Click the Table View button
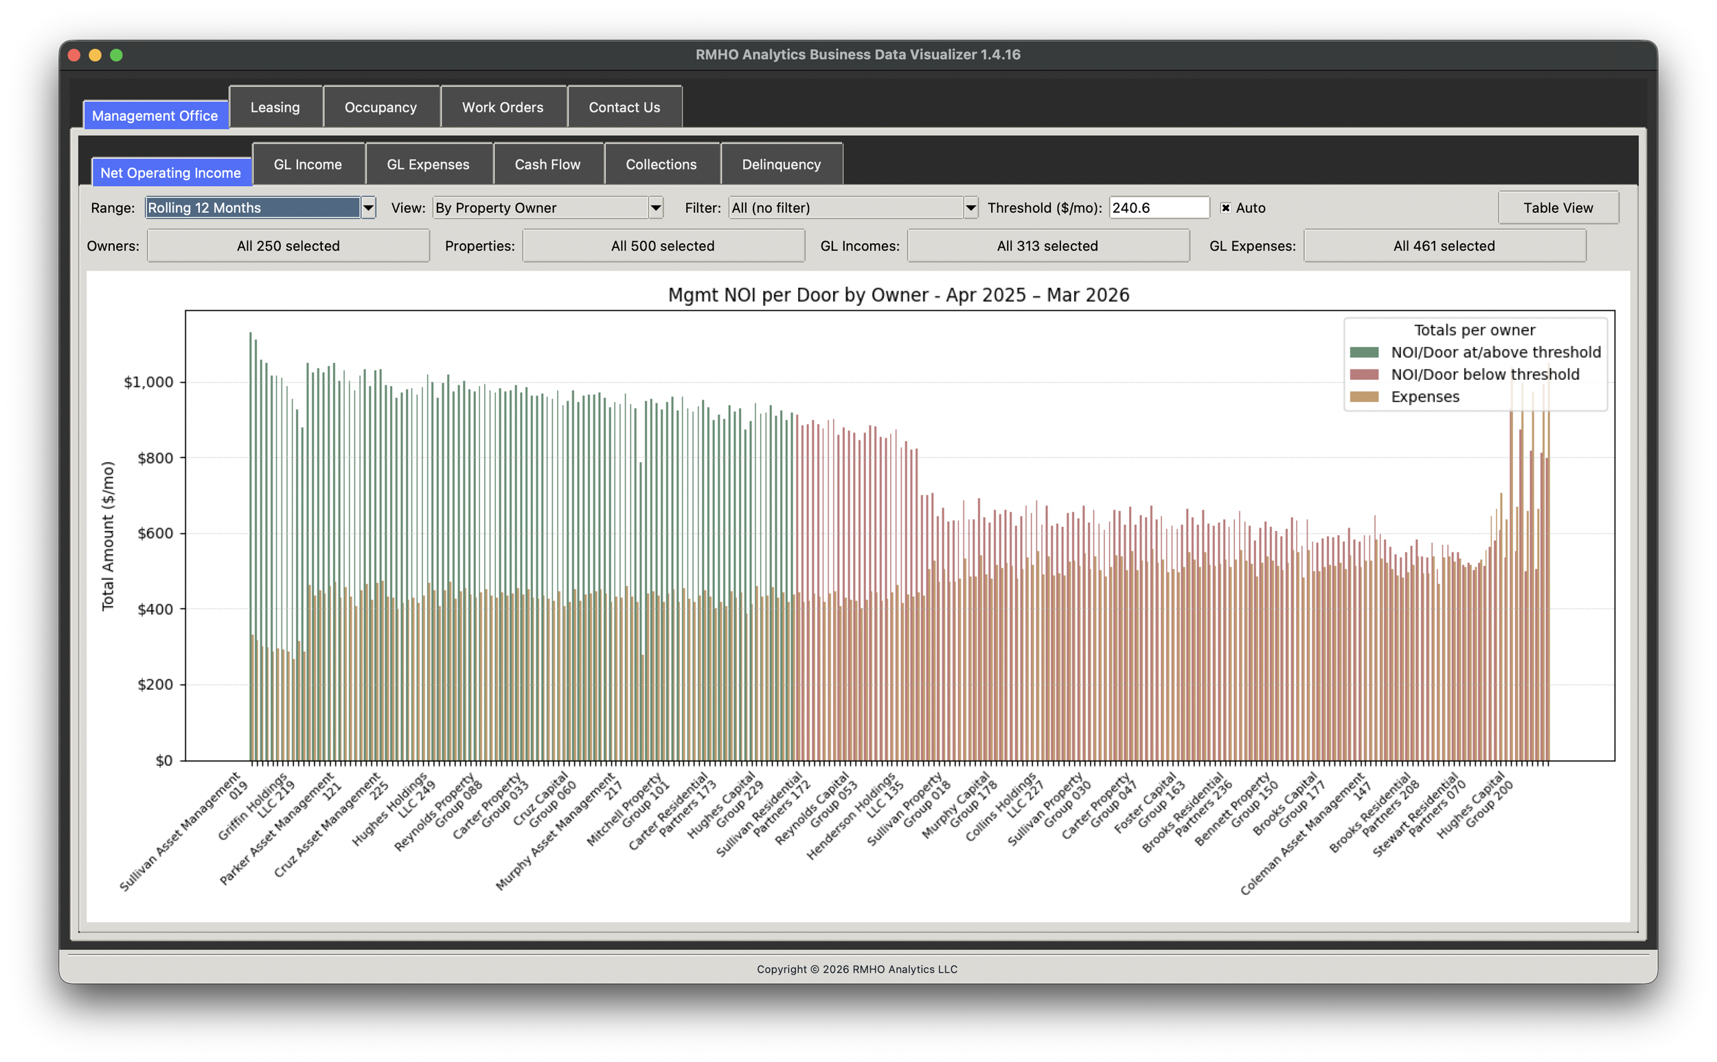This screenshot has width=1717, height=1062. [x=1558, y=208]
